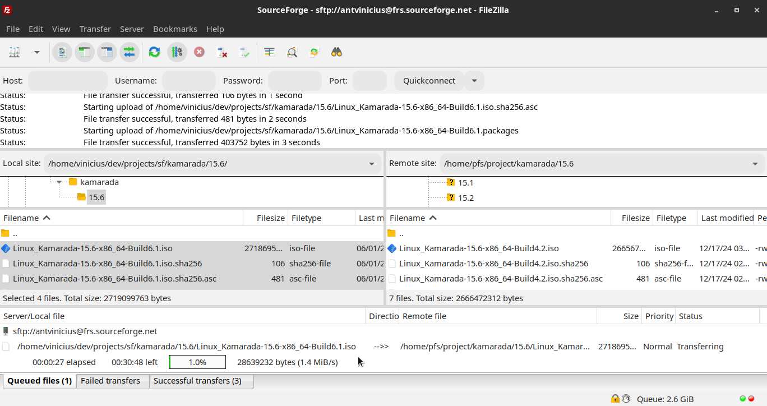Search for files with binoculars icon

(x=336, y=52)
